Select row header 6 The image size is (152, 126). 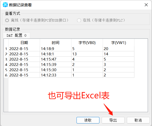pos(6,75)
